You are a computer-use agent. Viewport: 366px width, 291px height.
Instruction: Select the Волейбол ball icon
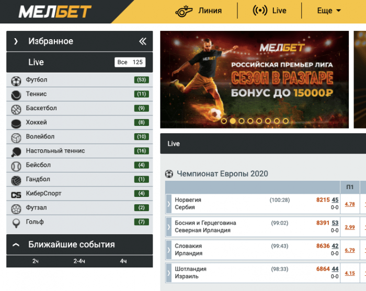pyautogui.click(x=16, y=138)
